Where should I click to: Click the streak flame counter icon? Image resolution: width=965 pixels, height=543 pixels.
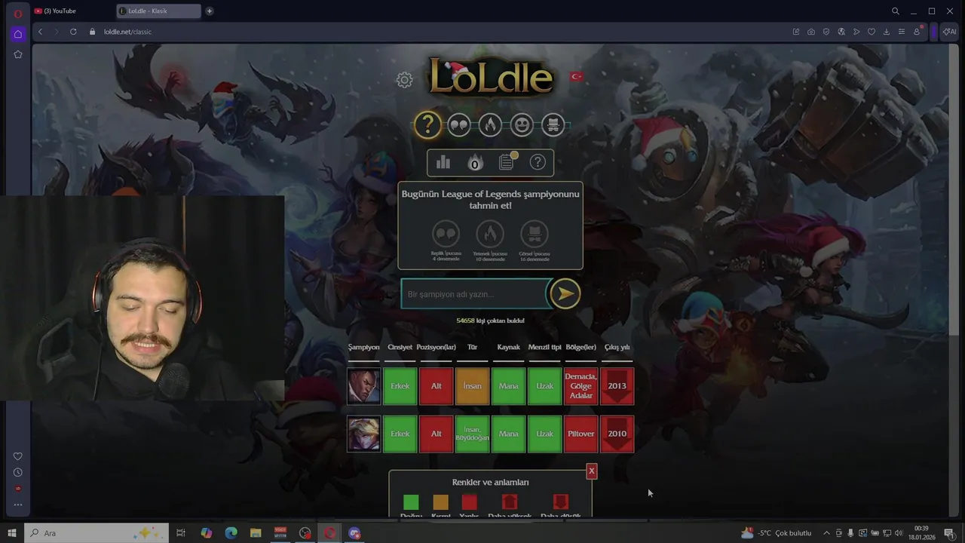coord(475,162)
